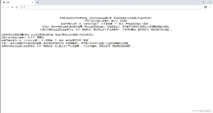
Task: Go to the home page icon
Action: pos(17,7)
